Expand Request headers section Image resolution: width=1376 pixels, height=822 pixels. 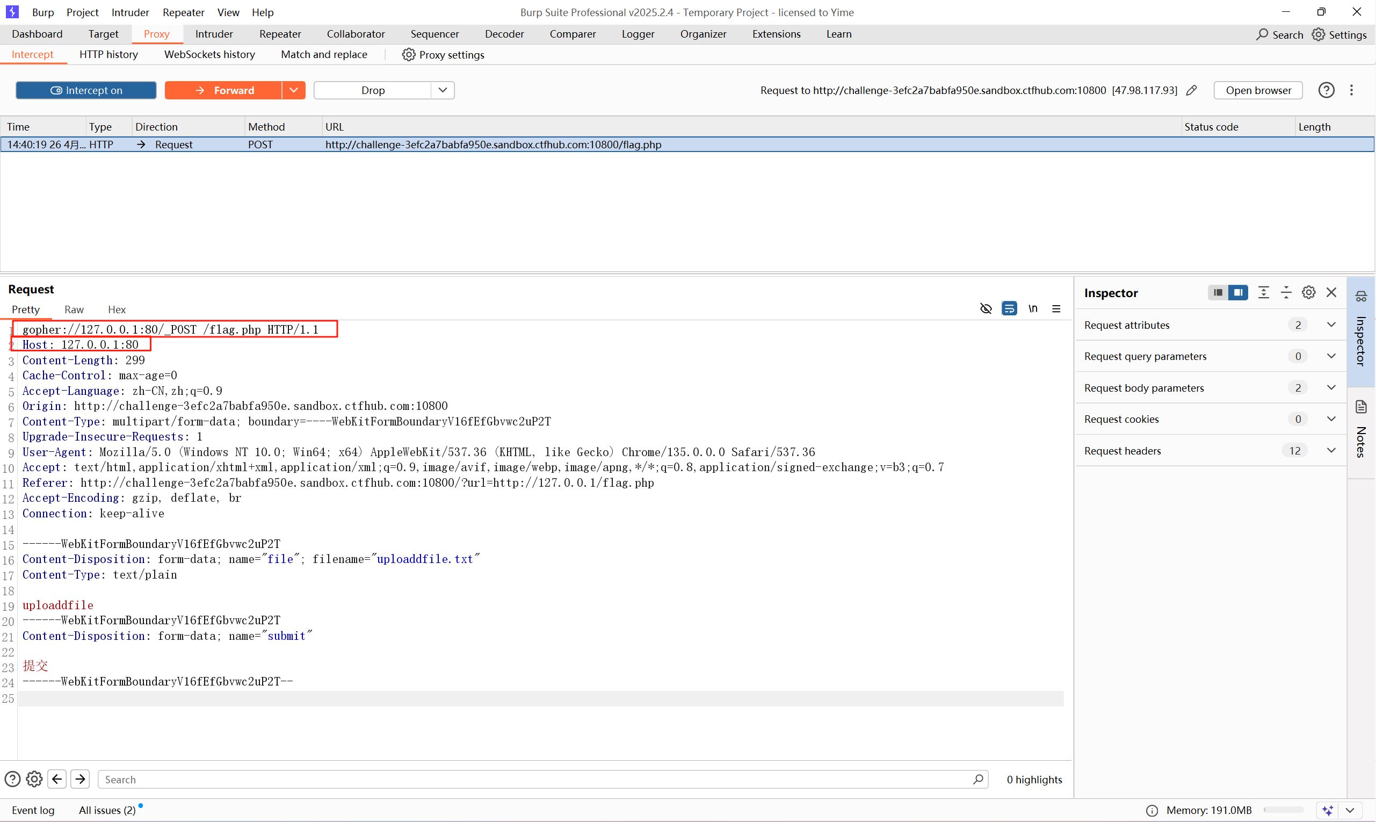[x=1332, y=450]
